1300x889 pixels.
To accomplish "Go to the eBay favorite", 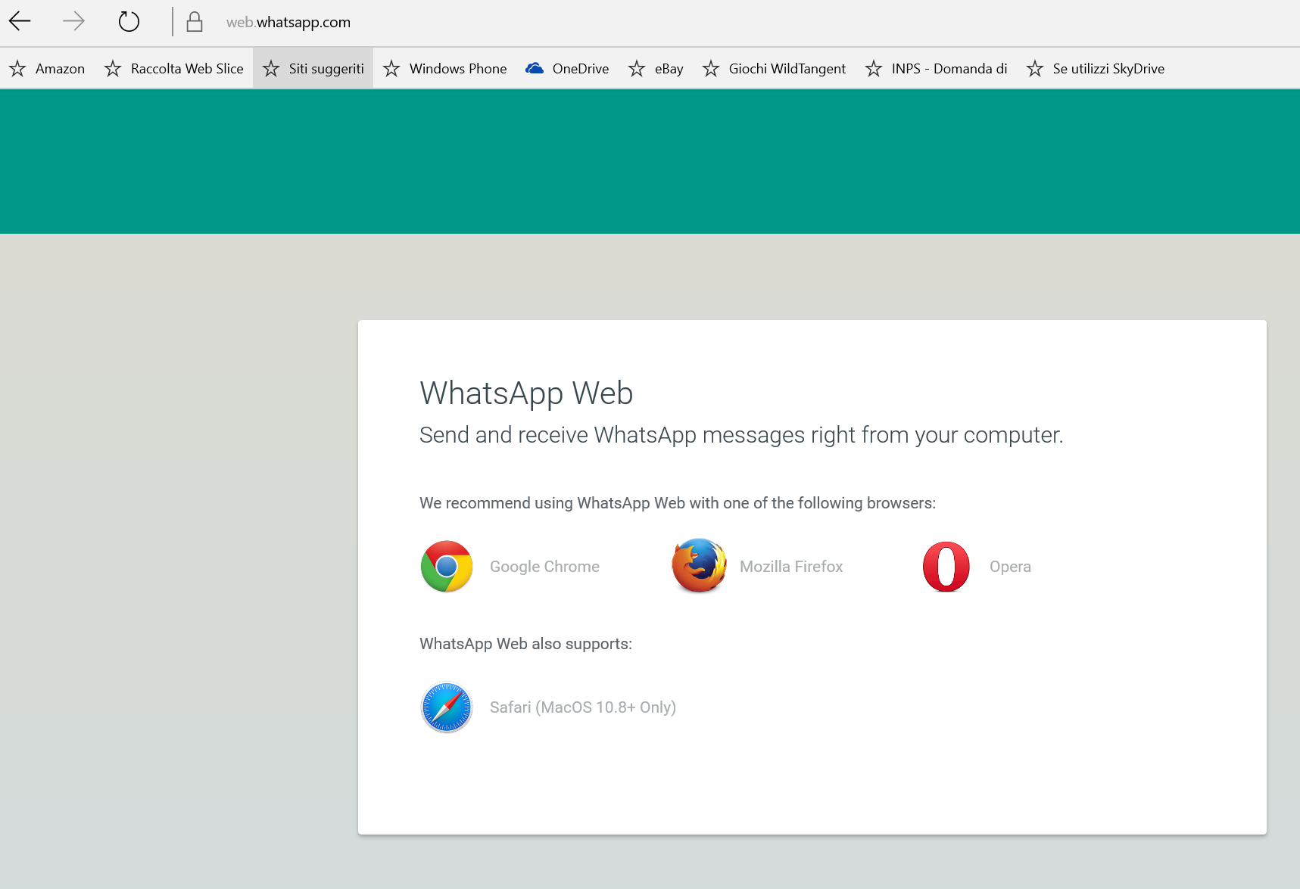I will point(656,69).
